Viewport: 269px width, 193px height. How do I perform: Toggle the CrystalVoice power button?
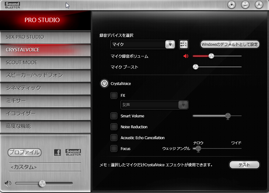[104, 83]
